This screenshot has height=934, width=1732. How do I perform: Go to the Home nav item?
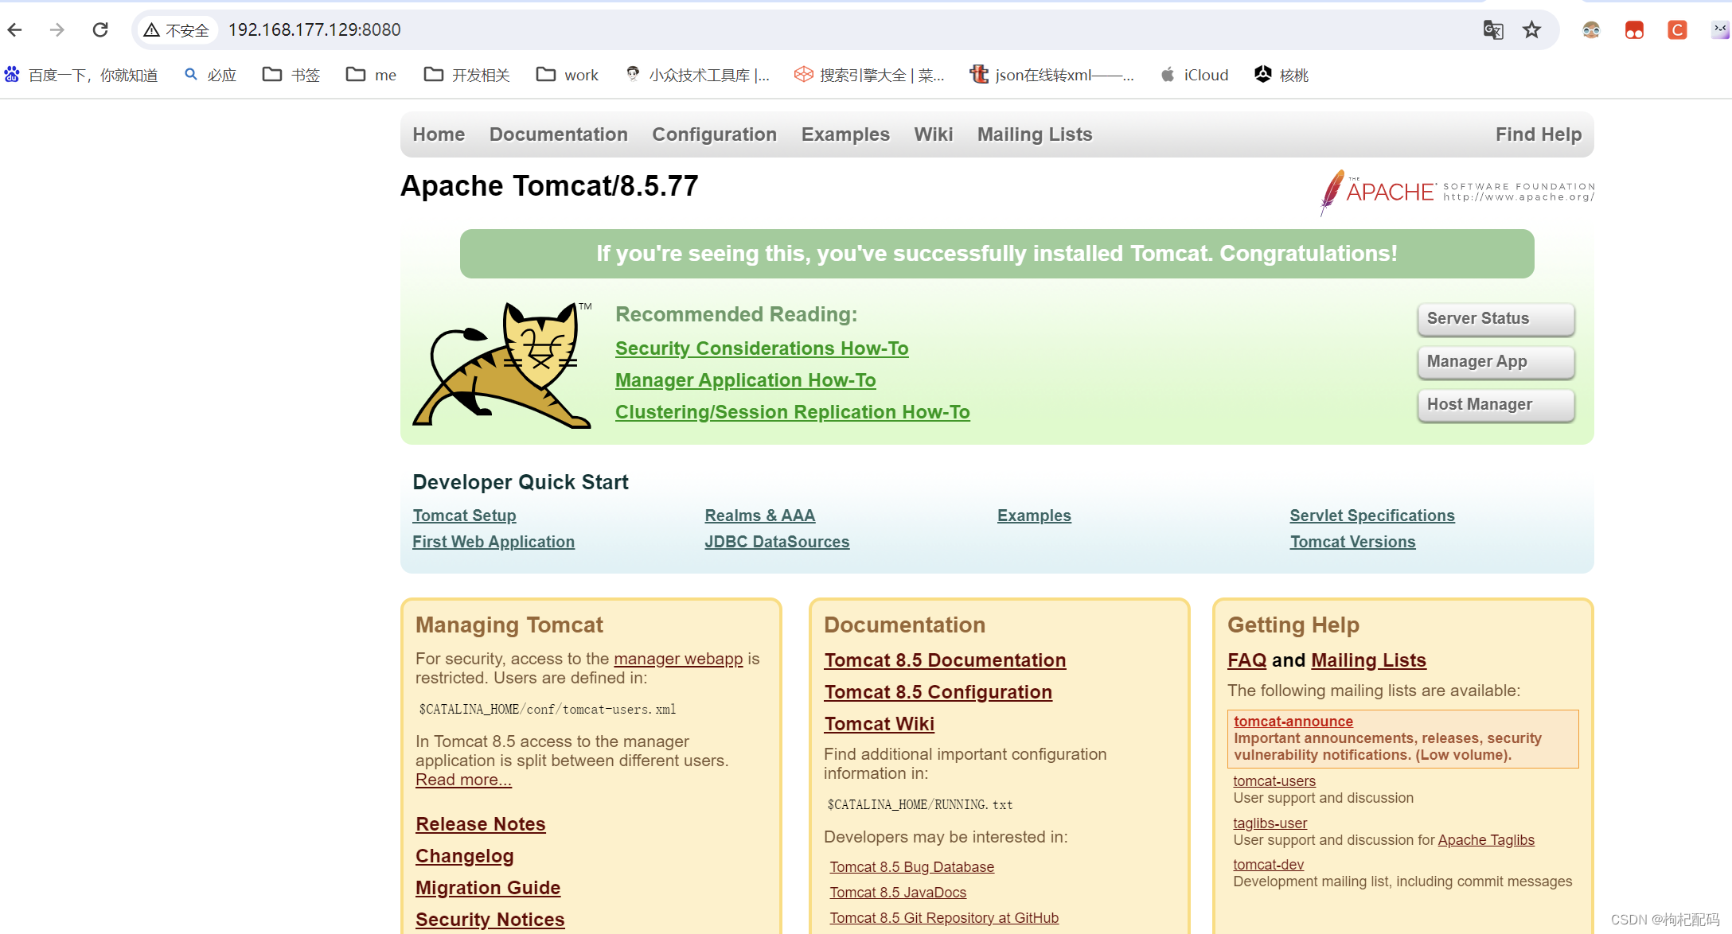(x=439, y=134)
